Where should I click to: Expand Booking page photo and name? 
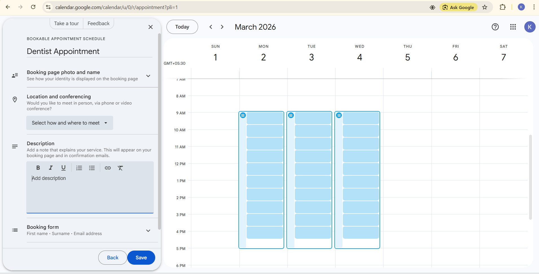[x=148, y=76]
